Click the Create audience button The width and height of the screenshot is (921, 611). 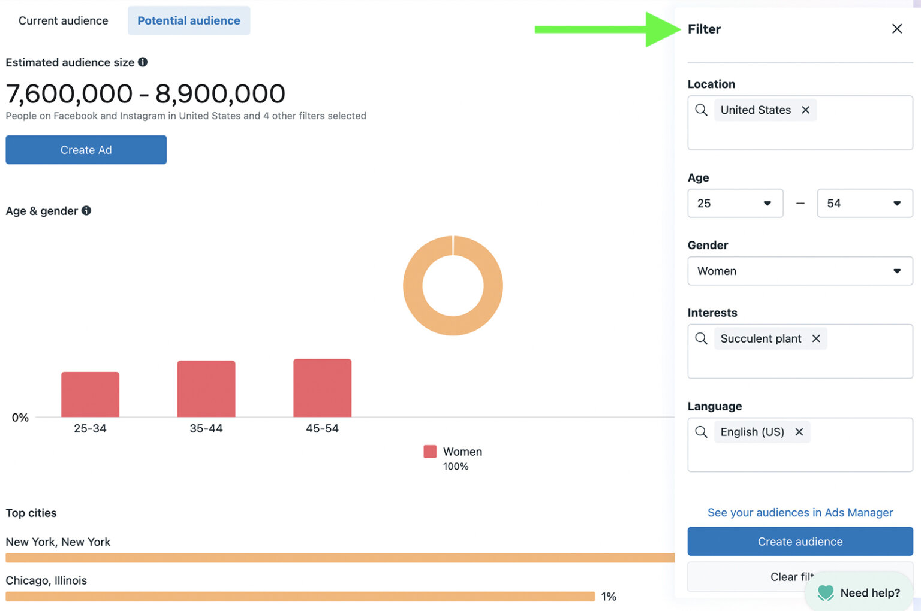pyautogui.click(x=799, y=541)
